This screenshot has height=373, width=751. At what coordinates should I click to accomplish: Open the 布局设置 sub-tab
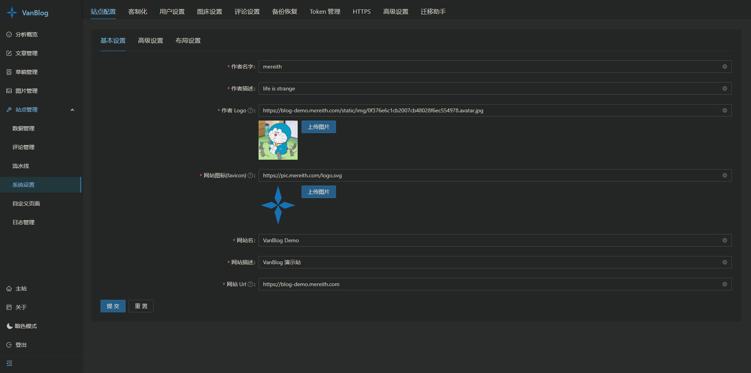(x=188, y=41)
